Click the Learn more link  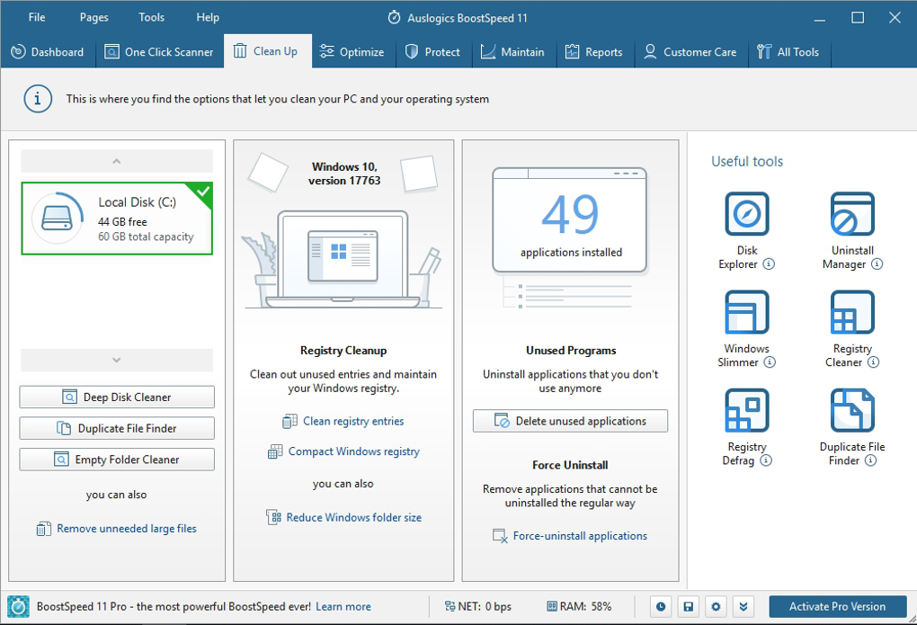343,607
